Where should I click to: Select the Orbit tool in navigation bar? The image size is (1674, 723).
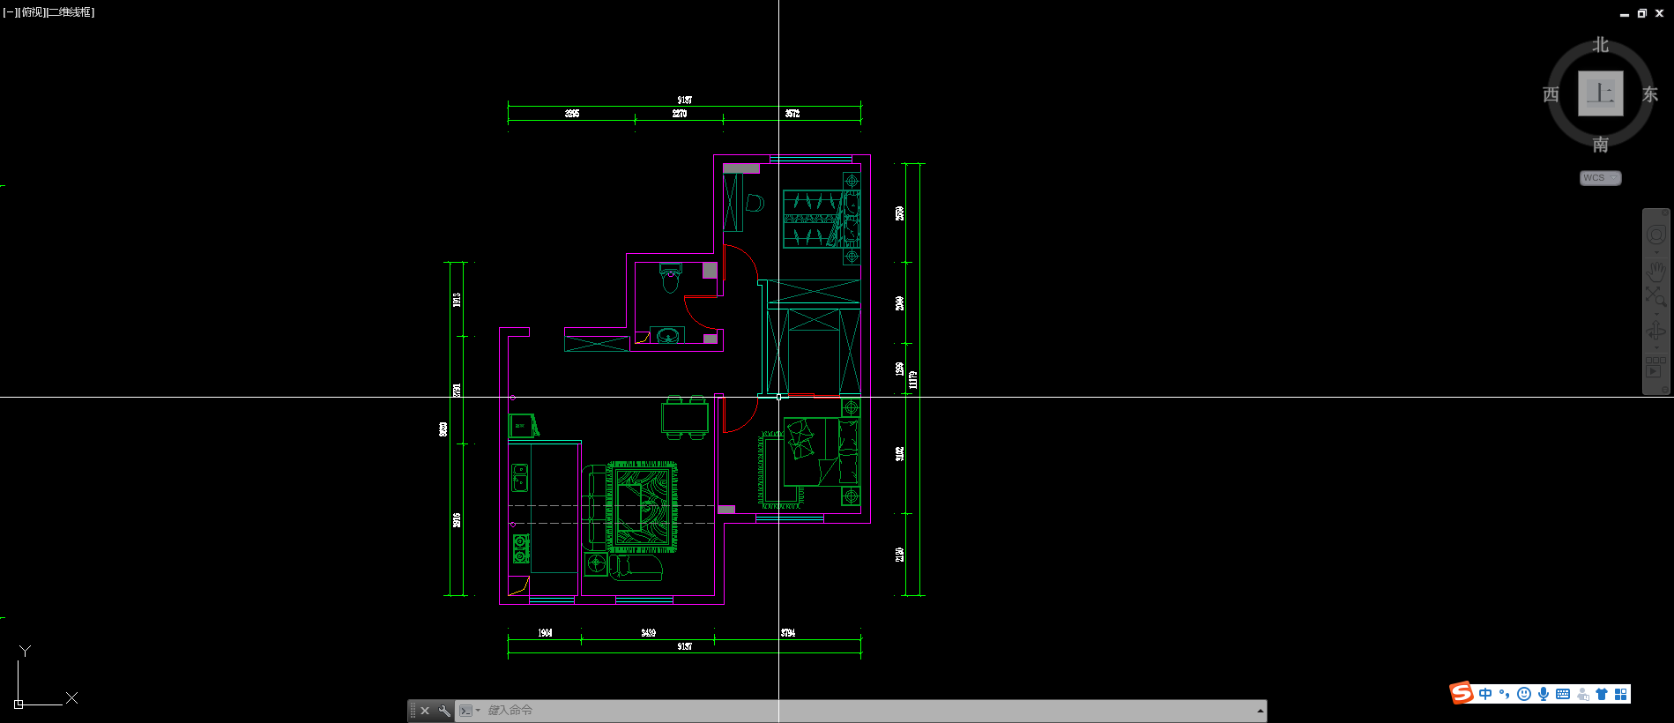(1656, 332)
